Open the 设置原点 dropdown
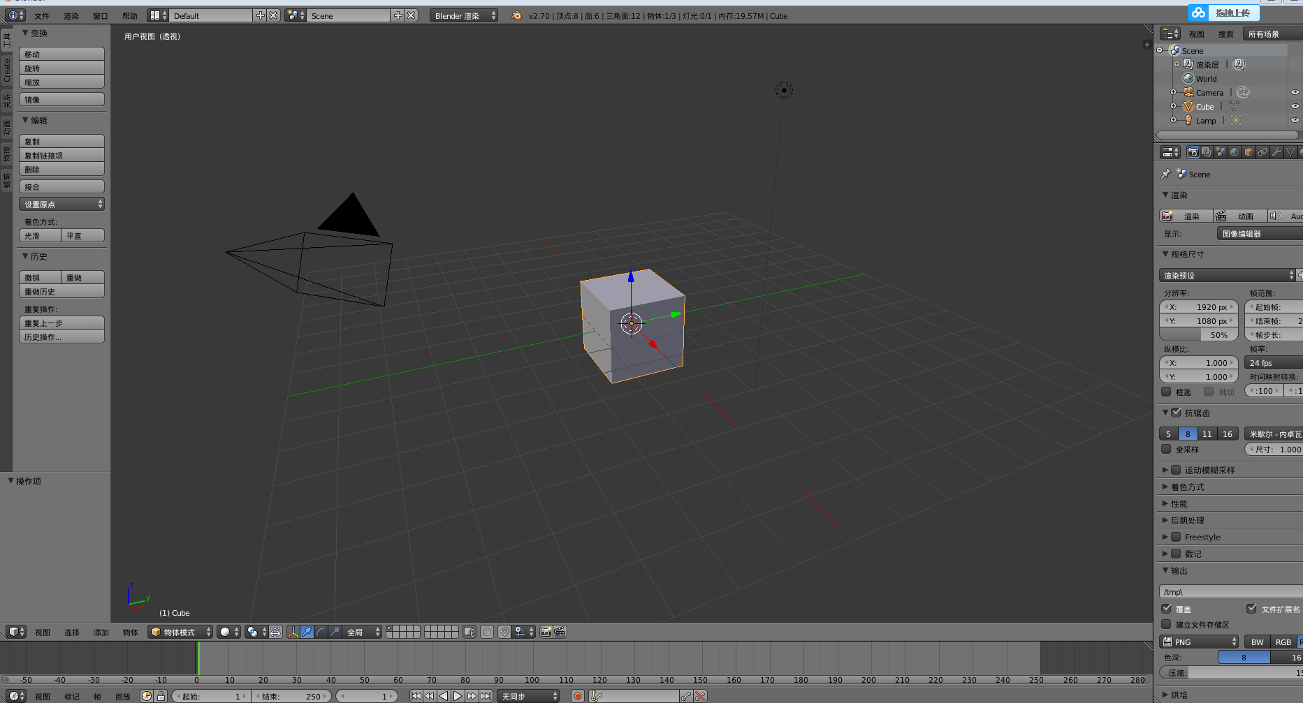This screenshot has height=703, width=1303. [61, 204]
